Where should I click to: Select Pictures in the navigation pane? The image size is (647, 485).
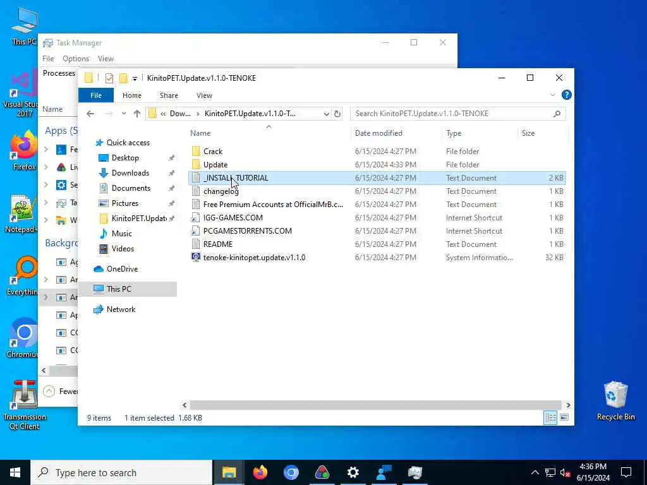(124, 203)
